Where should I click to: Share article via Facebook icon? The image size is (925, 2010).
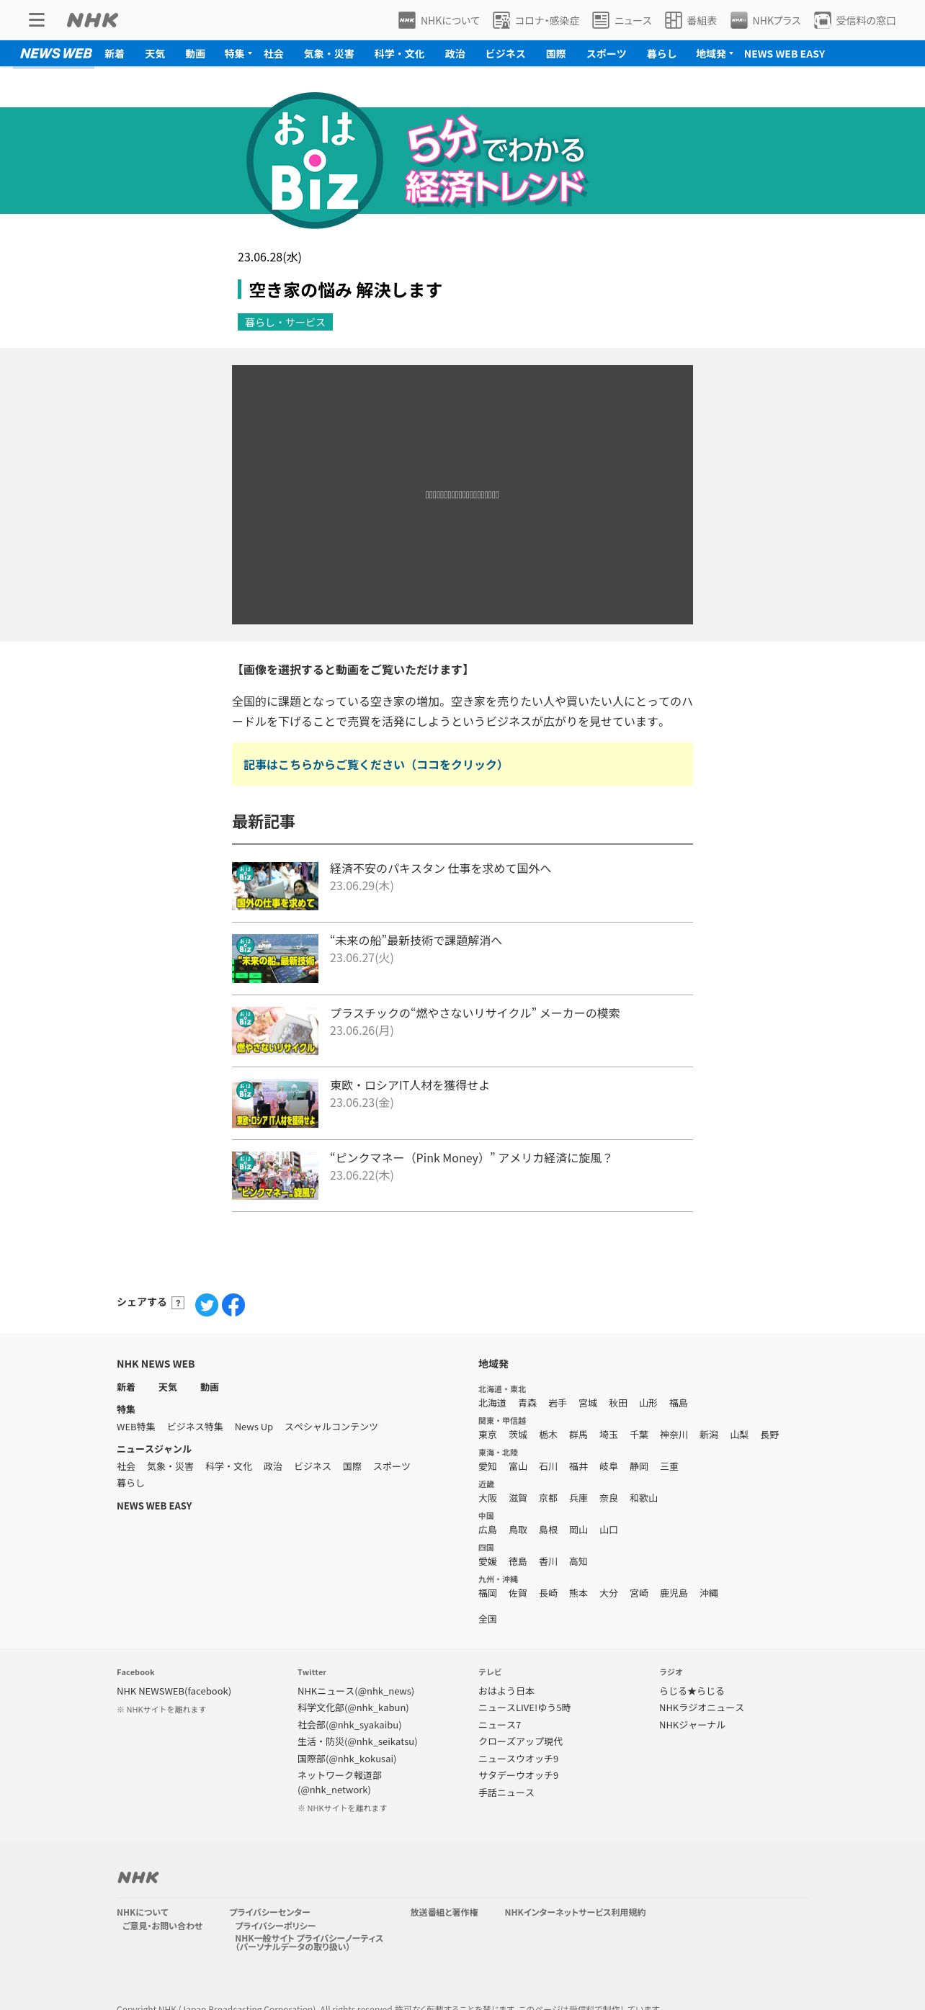tap(233, 1305)
